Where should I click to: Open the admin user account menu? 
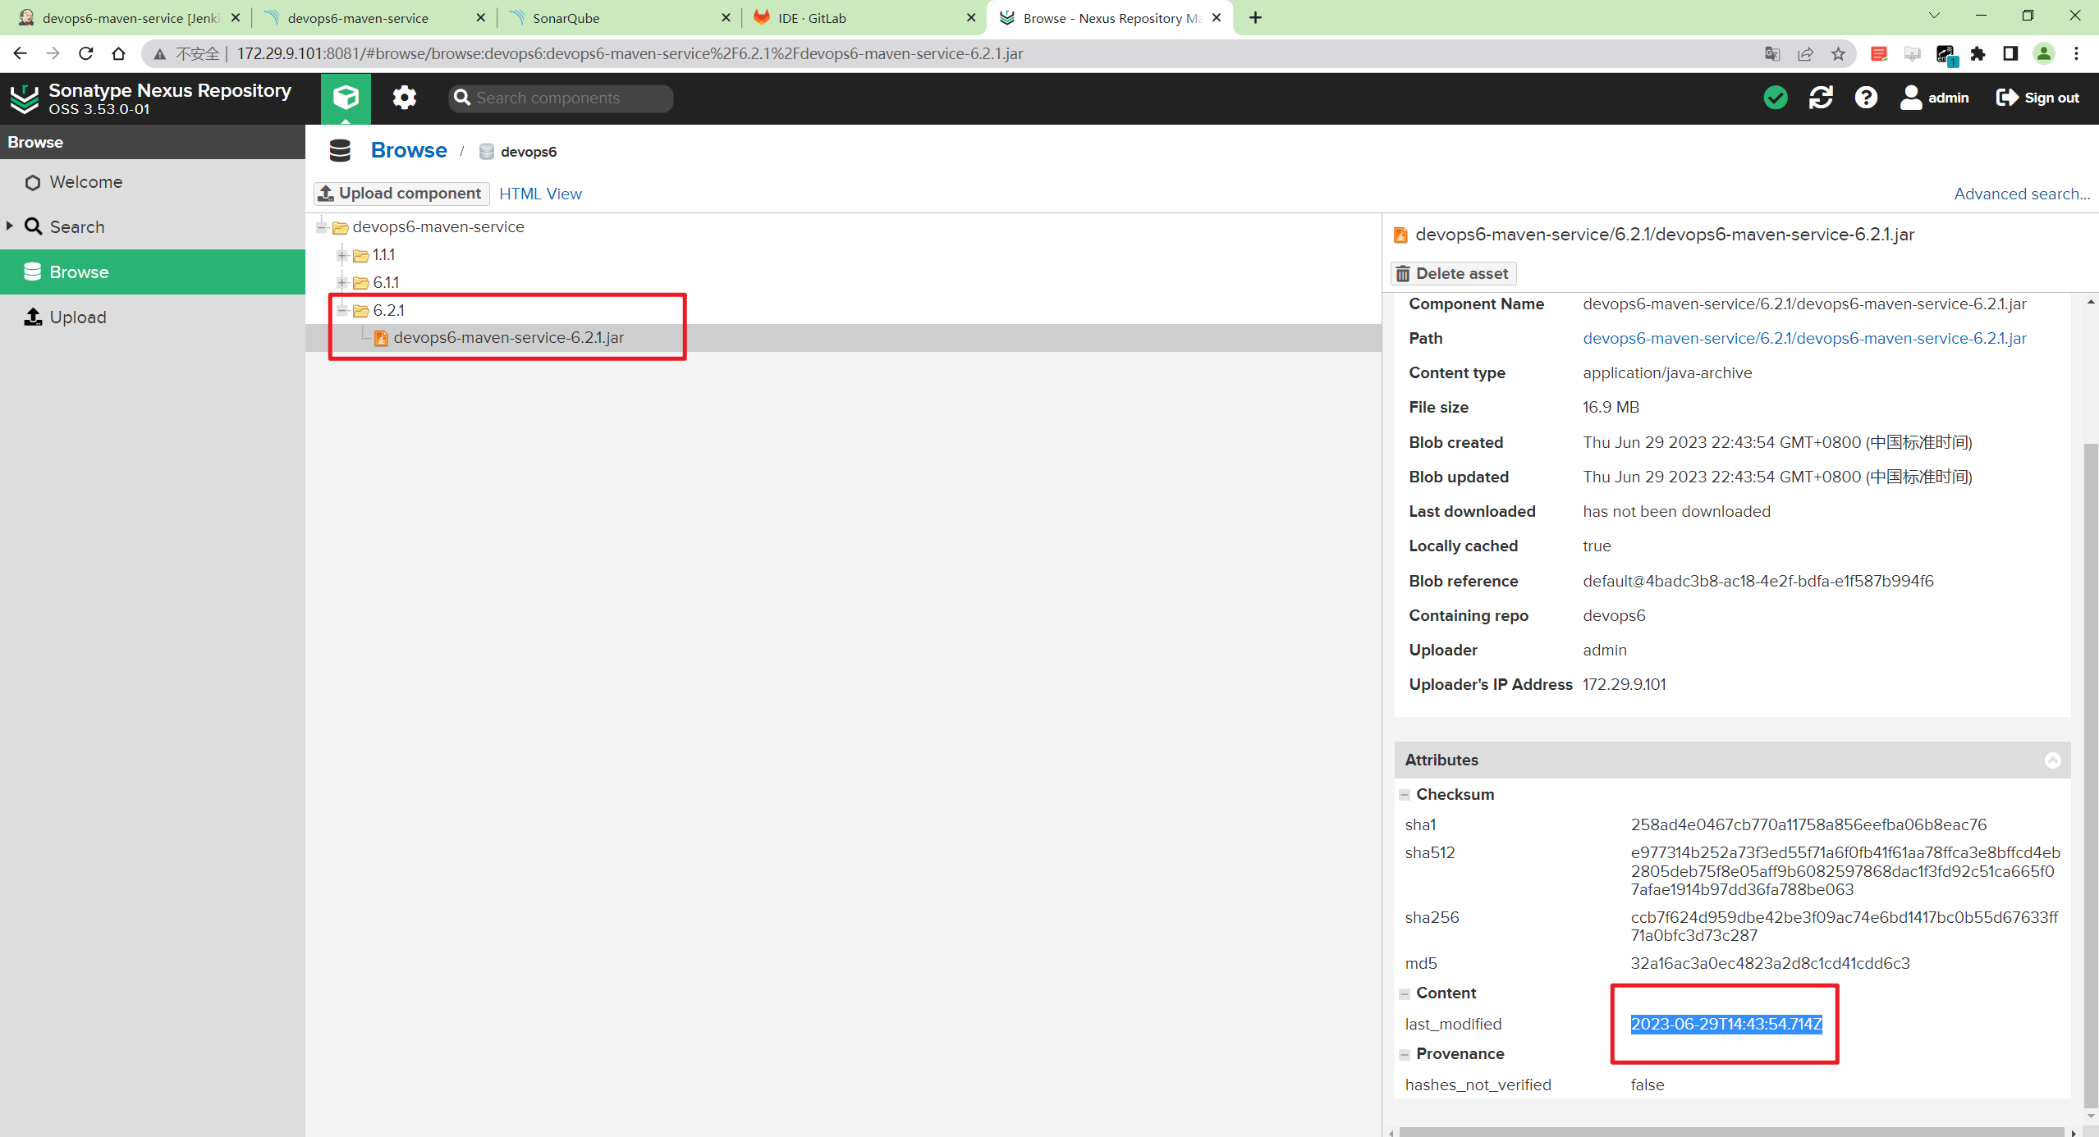[1934, 98]
